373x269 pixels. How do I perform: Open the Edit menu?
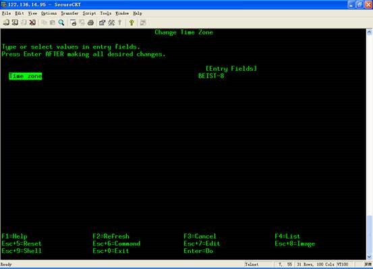pyautogui.click(x=20, y=13)
